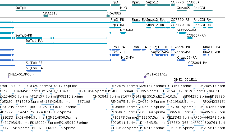Screen dimensions: 225x132
Task: Select the RhoGDI-RA transcript
Action: [x=203, y=22]
